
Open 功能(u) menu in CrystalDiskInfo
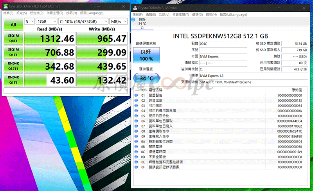coord(164,14)
